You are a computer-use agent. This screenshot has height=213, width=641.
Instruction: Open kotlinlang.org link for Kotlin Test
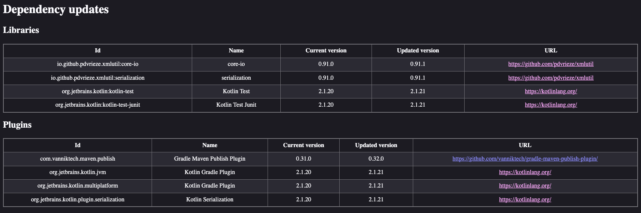pyautogui.click(x=551, y=91)
